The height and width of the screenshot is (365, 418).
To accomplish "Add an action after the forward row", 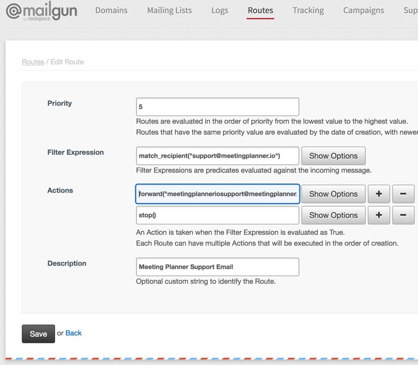I will pos(379,194).
